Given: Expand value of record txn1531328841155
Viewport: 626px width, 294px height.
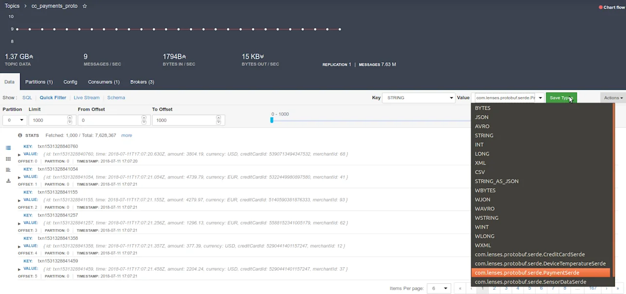Looking at the screenshot, I should 19,200.
